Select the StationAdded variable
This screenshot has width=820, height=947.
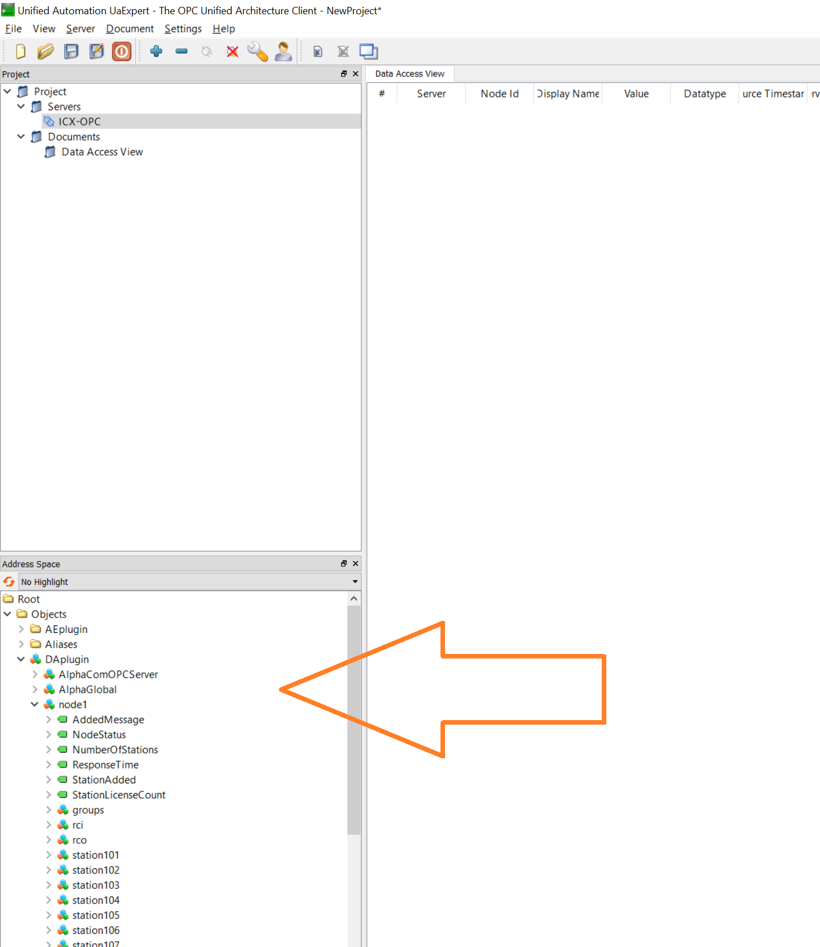click(104, 780)
